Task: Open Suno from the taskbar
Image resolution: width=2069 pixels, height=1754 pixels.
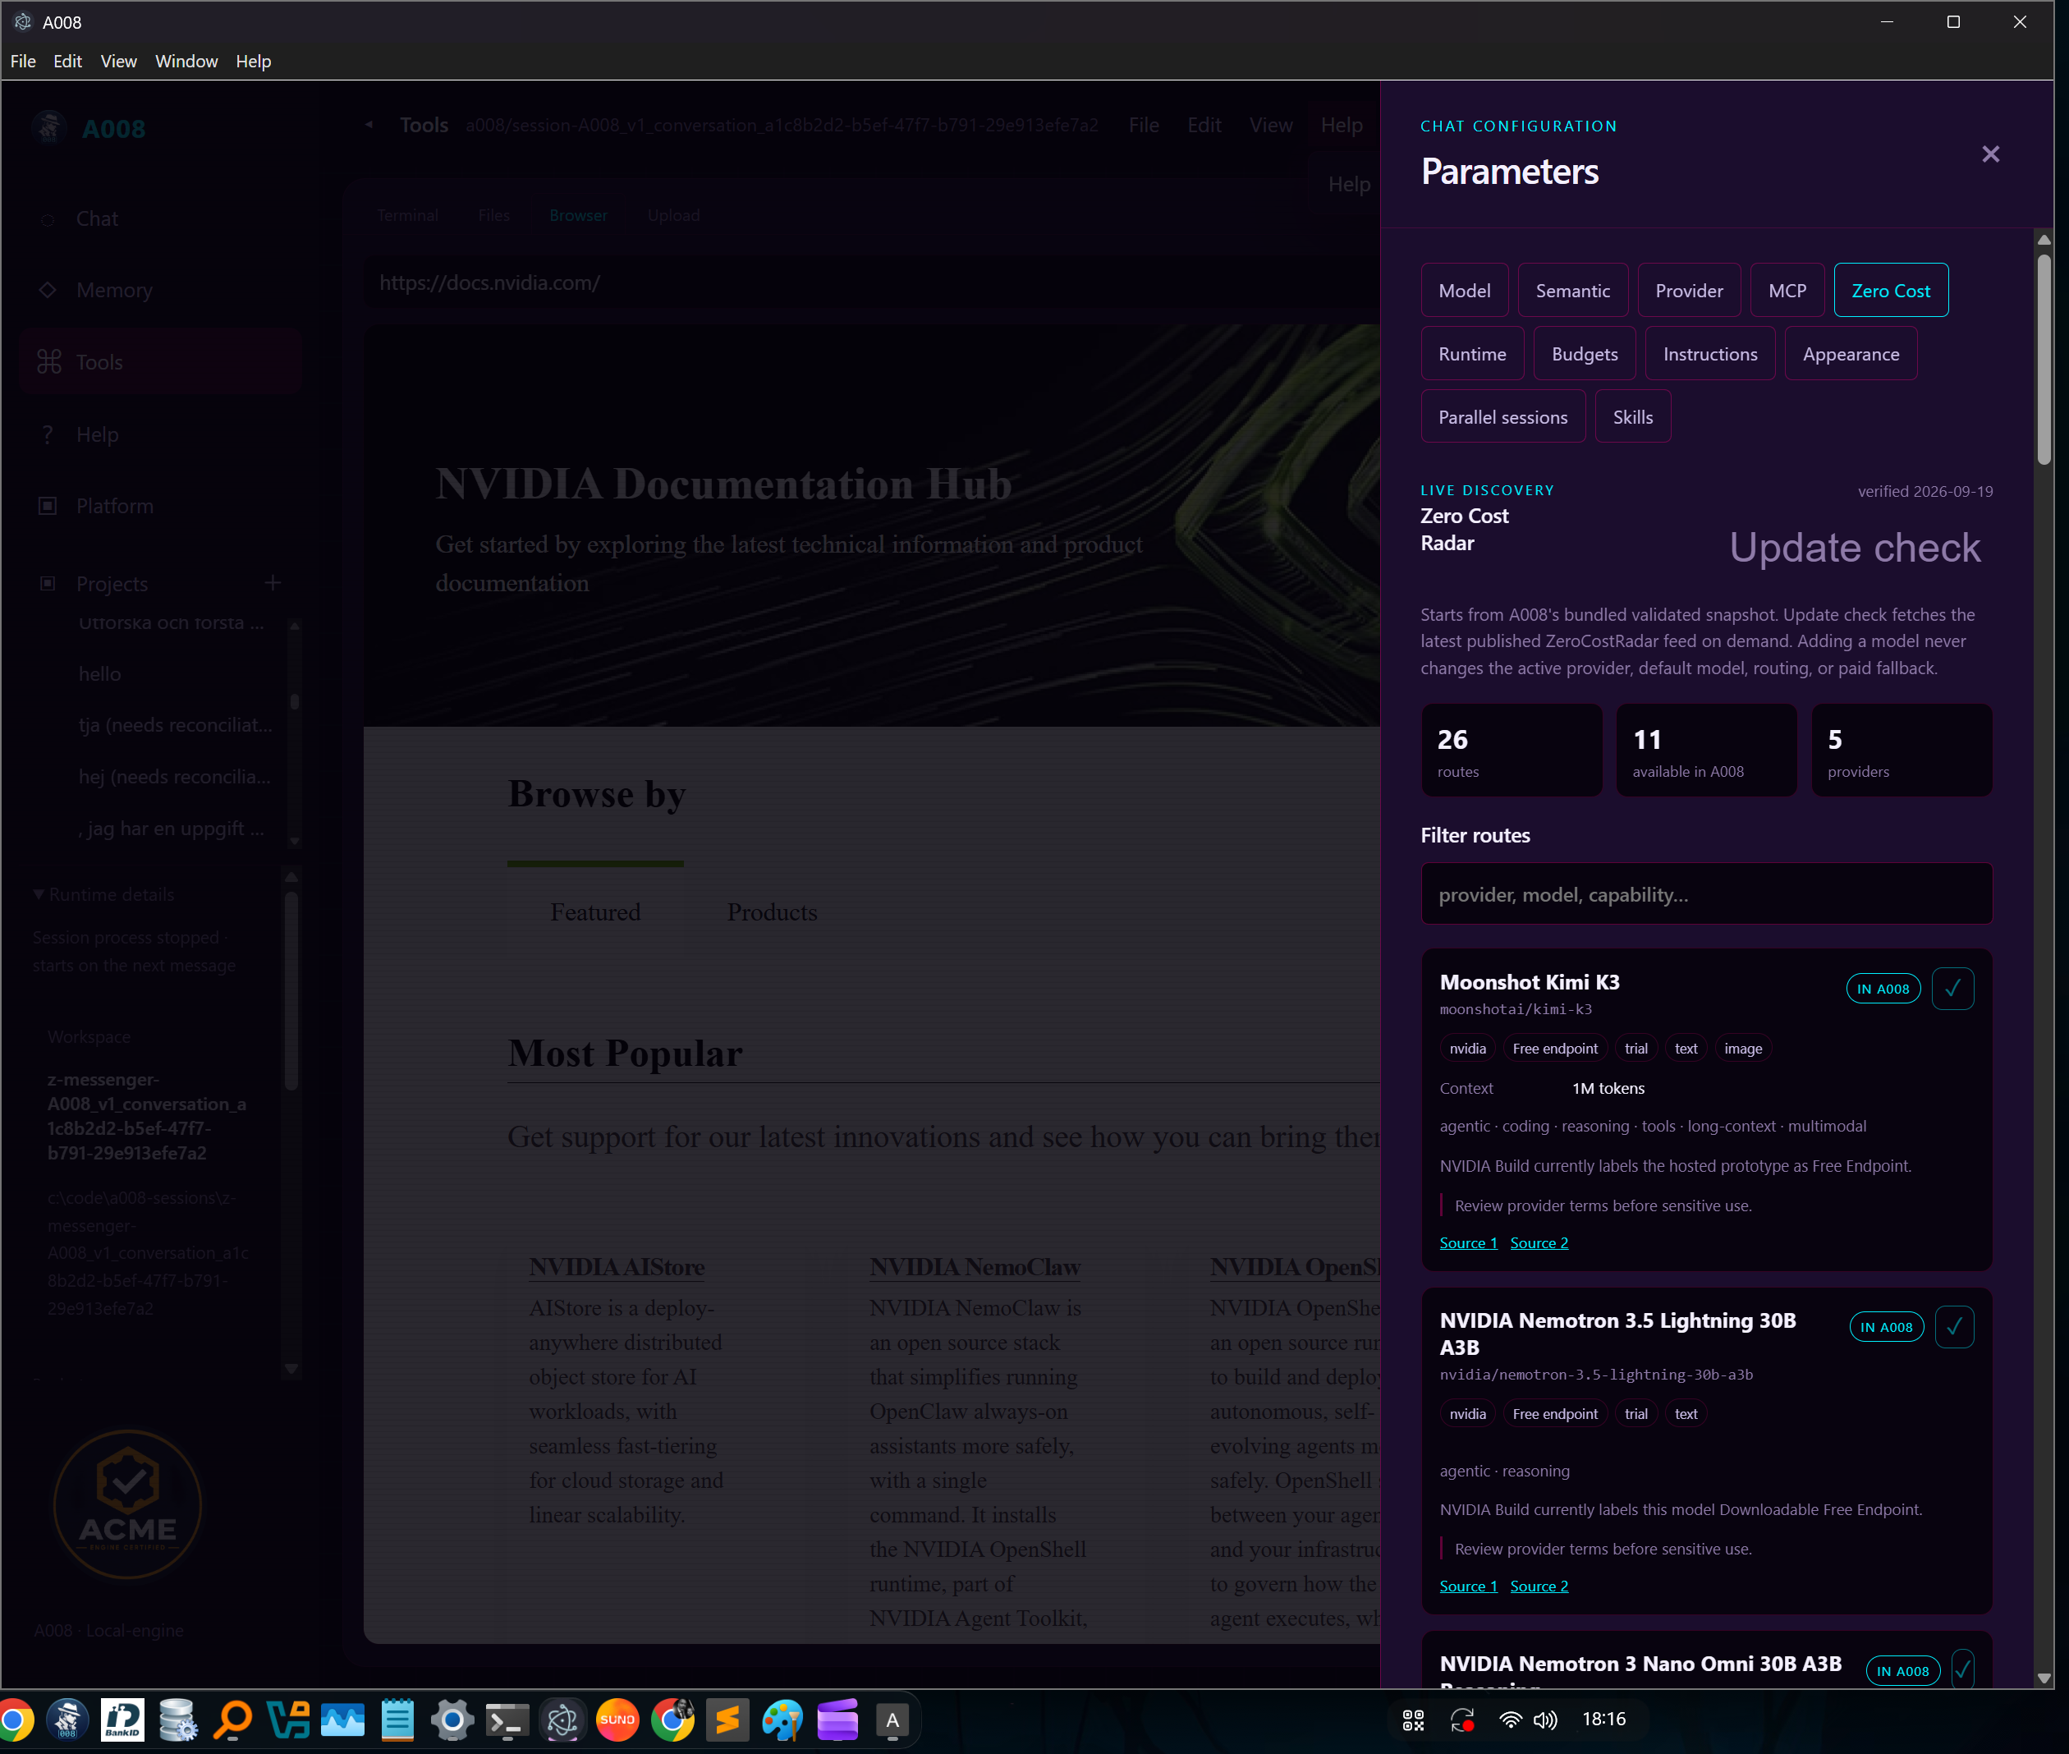Action: 617,1720
